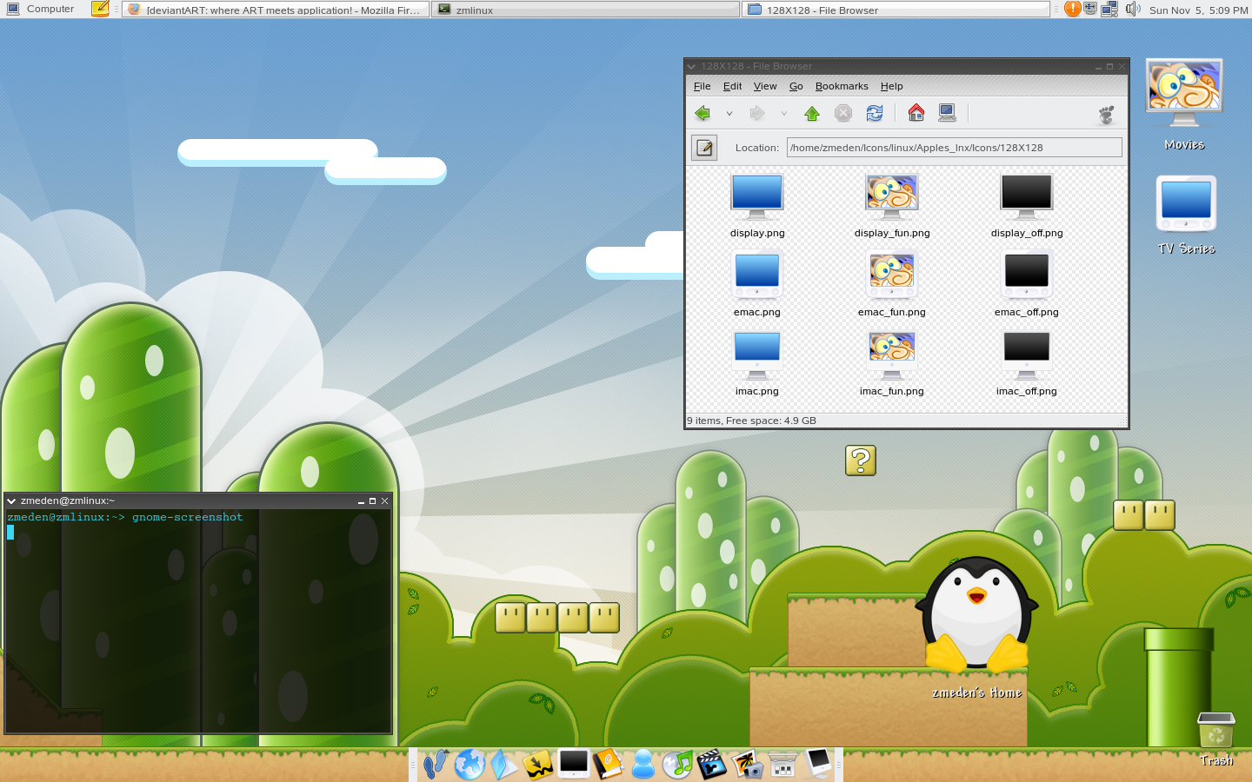
Task: Open the Trash desktop icon
Action: tap(1216, 739)
